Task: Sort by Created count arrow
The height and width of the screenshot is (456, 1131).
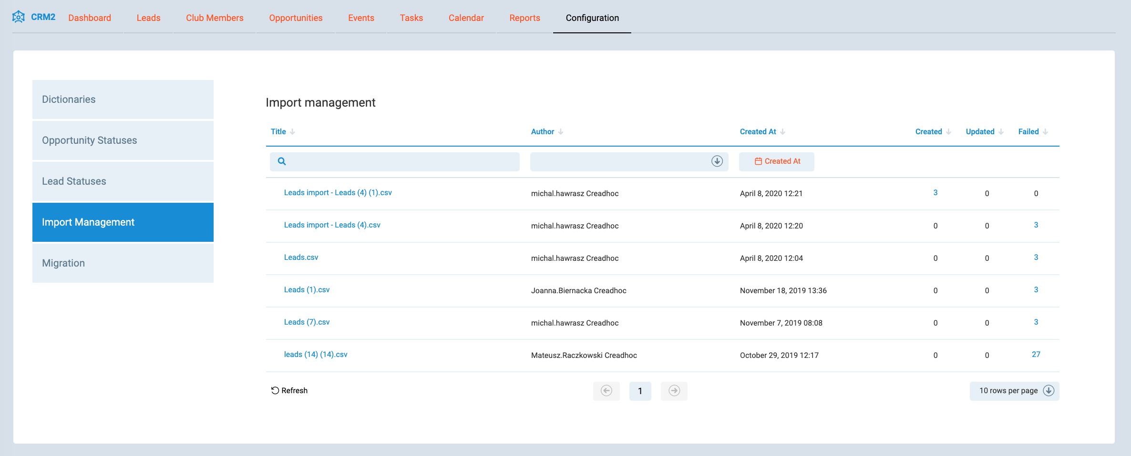Action: pyautogui.click(x=948, y=132)
